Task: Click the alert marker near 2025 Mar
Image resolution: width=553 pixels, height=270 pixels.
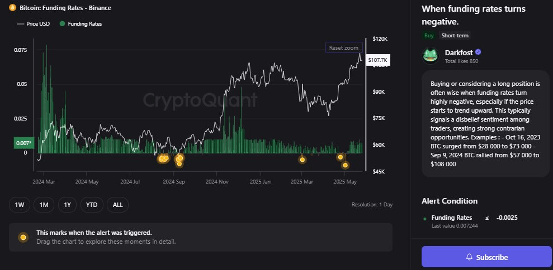Action: [303, 160]
